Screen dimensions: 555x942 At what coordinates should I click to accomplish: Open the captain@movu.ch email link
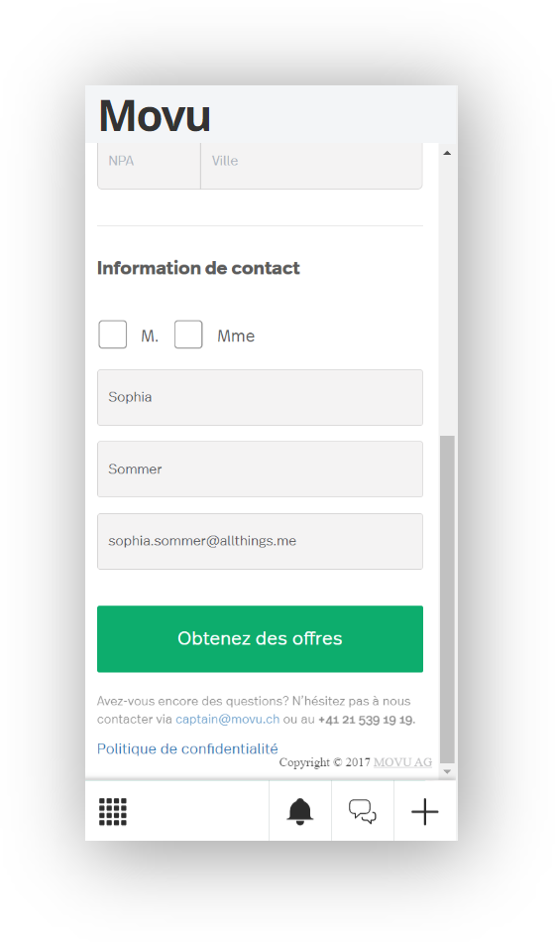(x=227, y=719)
